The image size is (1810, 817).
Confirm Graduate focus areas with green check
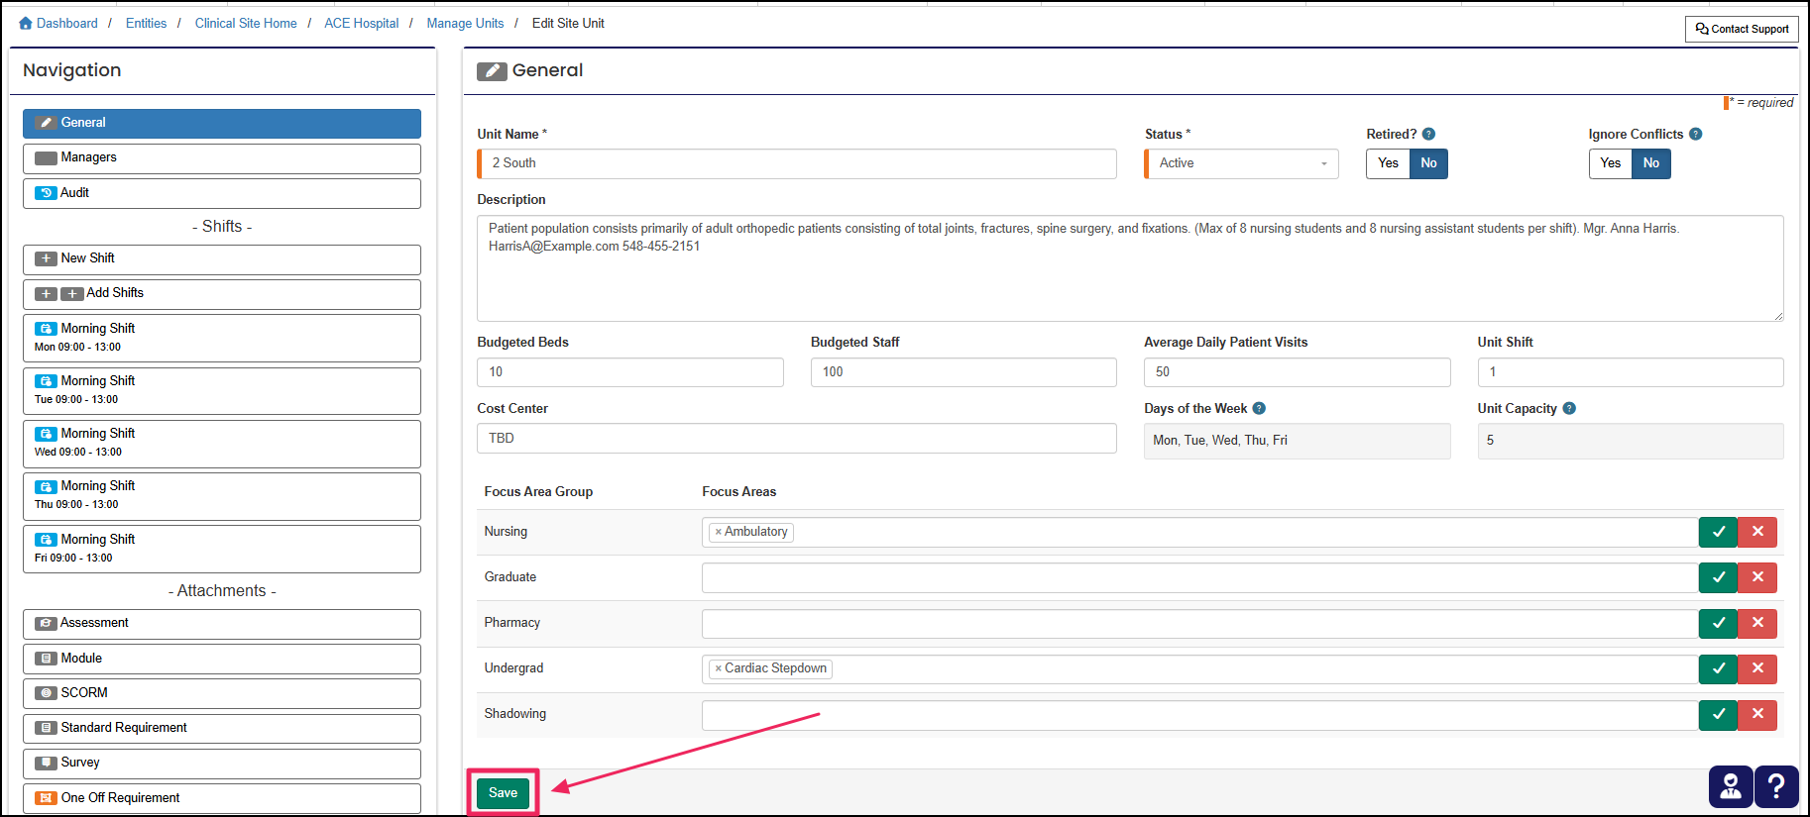pyautogui.click(x=1718, y=577)
